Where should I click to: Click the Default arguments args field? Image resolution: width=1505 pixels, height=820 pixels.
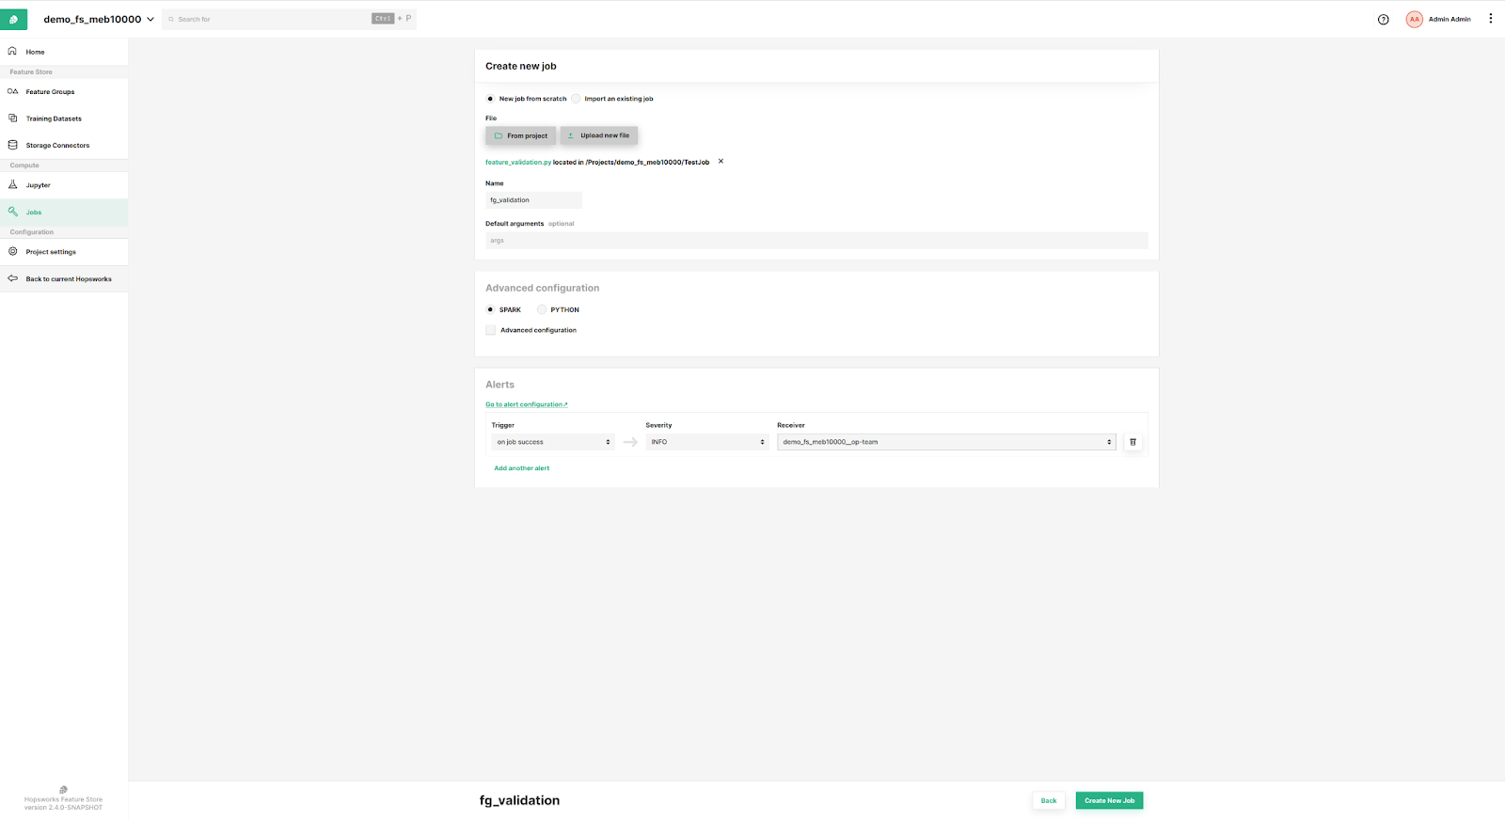pos(816,241)
